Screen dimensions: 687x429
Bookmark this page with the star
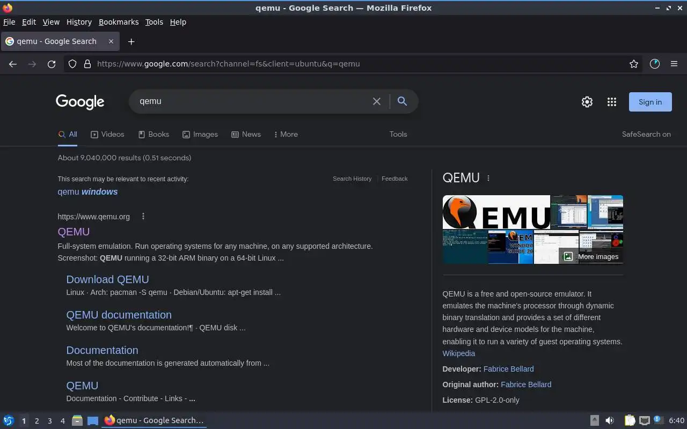(634, 64)
